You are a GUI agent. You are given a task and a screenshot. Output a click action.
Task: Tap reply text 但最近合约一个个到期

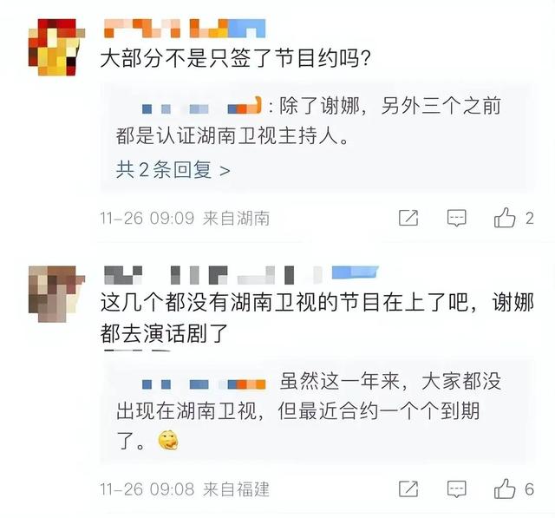[x=378, y=411]
